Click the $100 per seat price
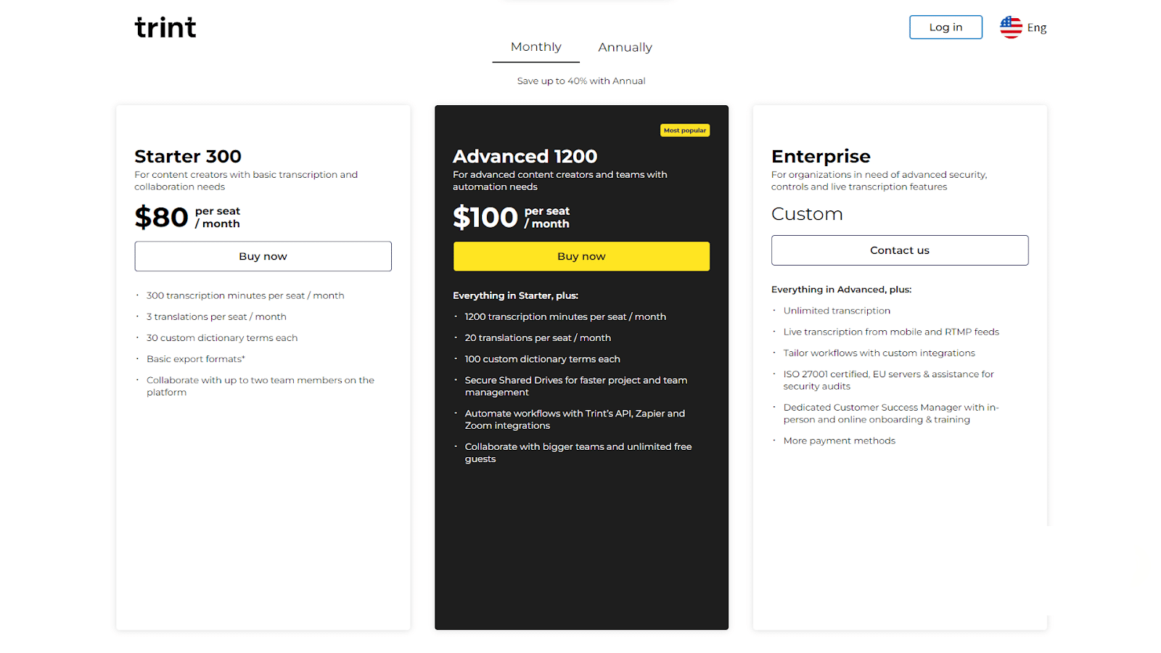The width and height of the screenshot is (1161, 653). (x=485, y=217)
